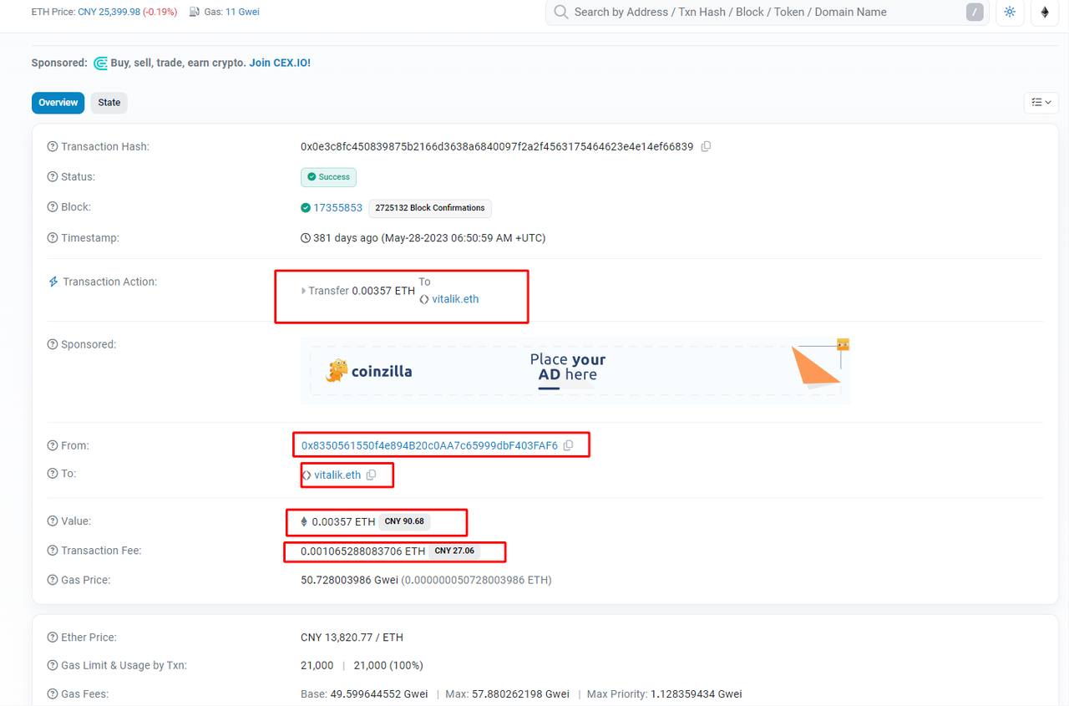Copy the transaction hash to clipboard
Viewport: 1069px width, 706px height.
click(x=706, y=147)
